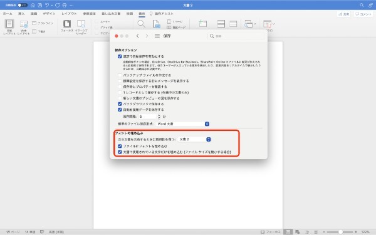This screenshot has width=376, height=235.
Task: Select the 下書き view
Action: [x=39, y=31]
